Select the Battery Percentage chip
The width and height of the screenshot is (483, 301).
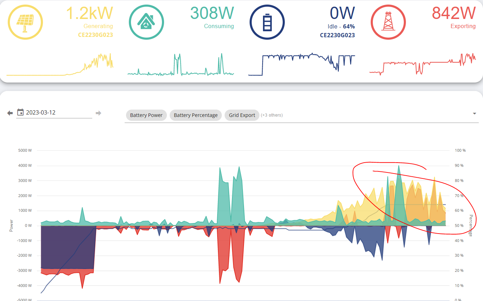[x=196, y=115]
